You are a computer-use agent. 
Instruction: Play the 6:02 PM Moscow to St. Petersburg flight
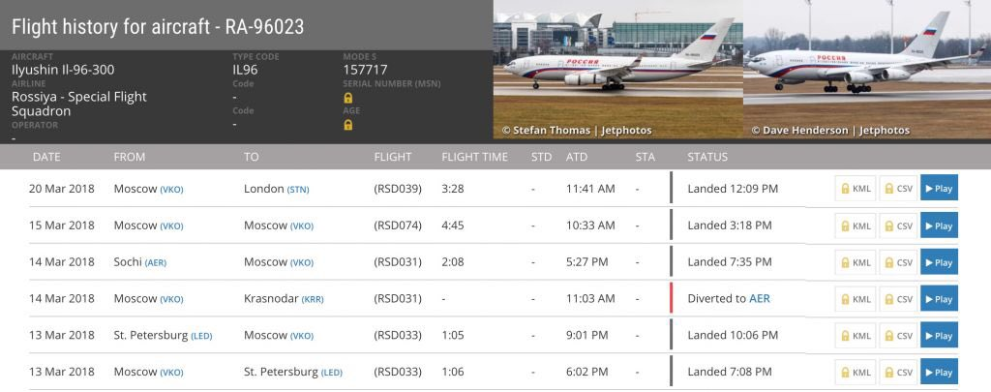[939, 372]
